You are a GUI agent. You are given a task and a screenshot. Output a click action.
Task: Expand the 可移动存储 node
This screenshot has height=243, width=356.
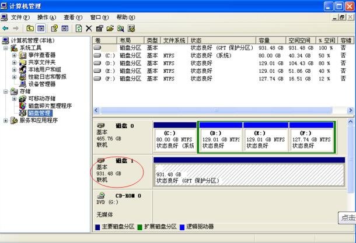click(15, 98)
